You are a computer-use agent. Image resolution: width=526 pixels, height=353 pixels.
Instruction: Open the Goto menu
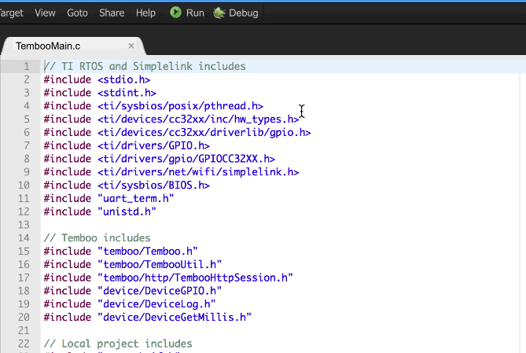click(78, 13)
